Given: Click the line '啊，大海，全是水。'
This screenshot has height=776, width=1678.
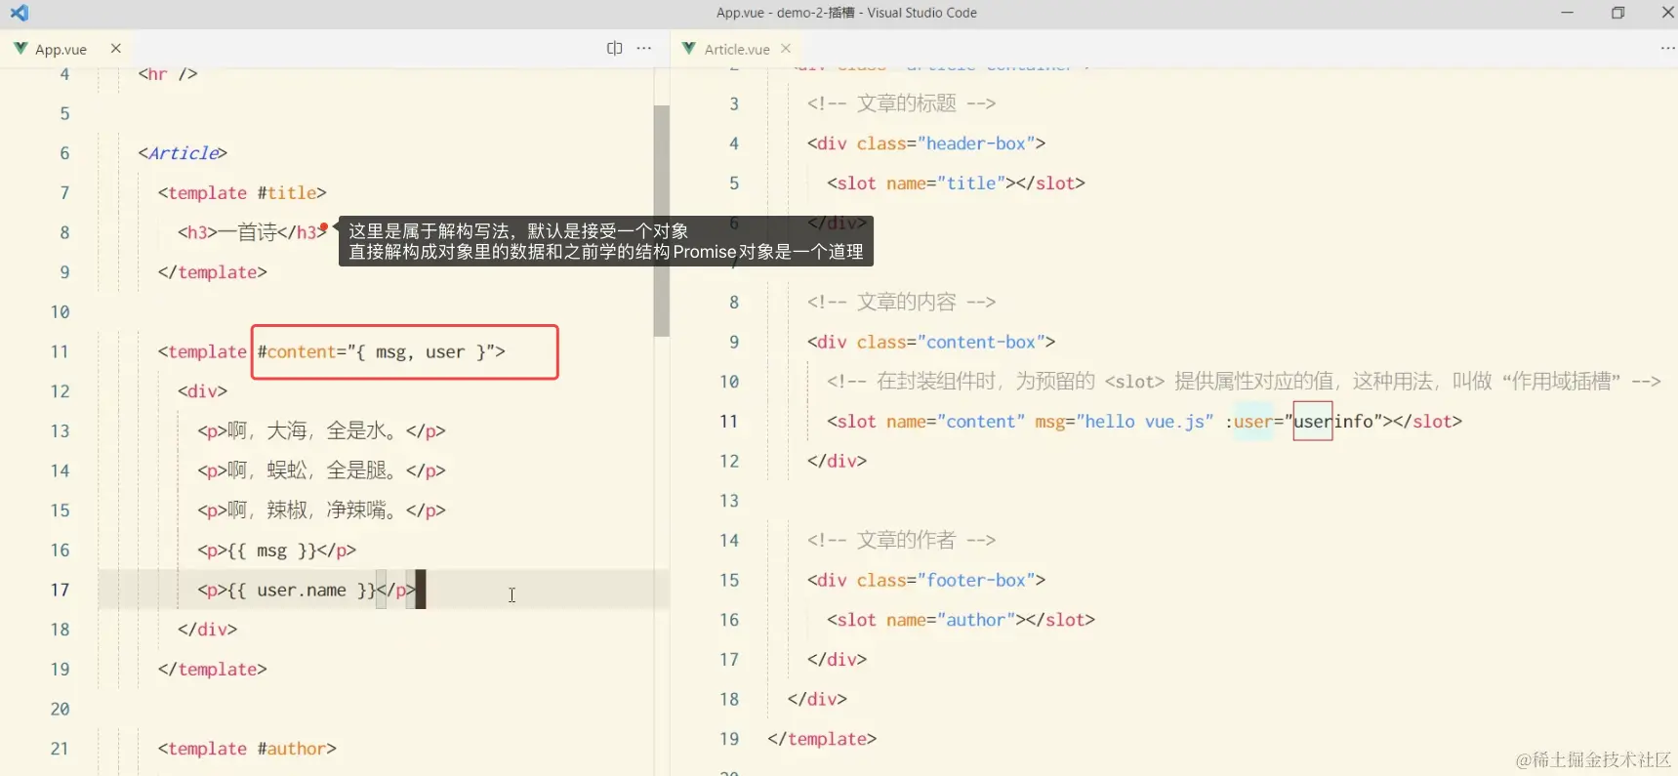Looking at the screenshot, I should pyautogui.click(x=321, y=430).
